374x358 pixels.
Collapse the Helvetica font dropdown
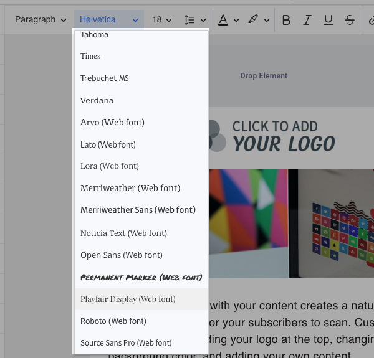(x=109, y=20)
